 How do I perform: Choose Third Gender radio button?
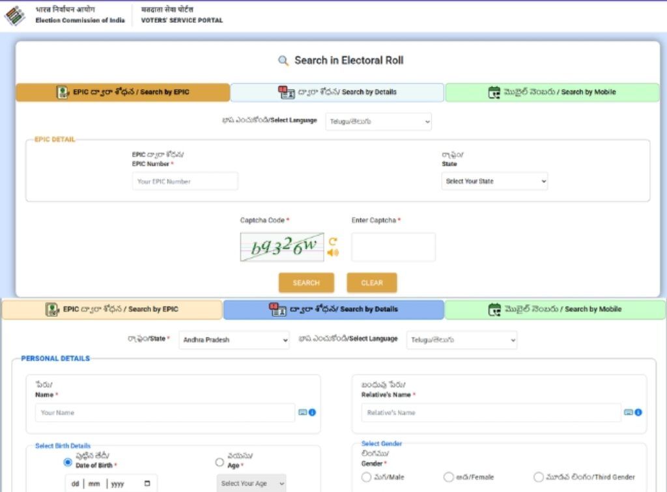[538, 476]
